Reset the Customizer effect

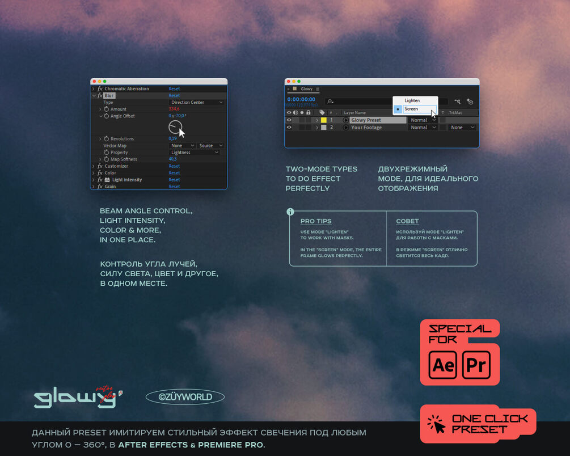[x=174, y=166]
